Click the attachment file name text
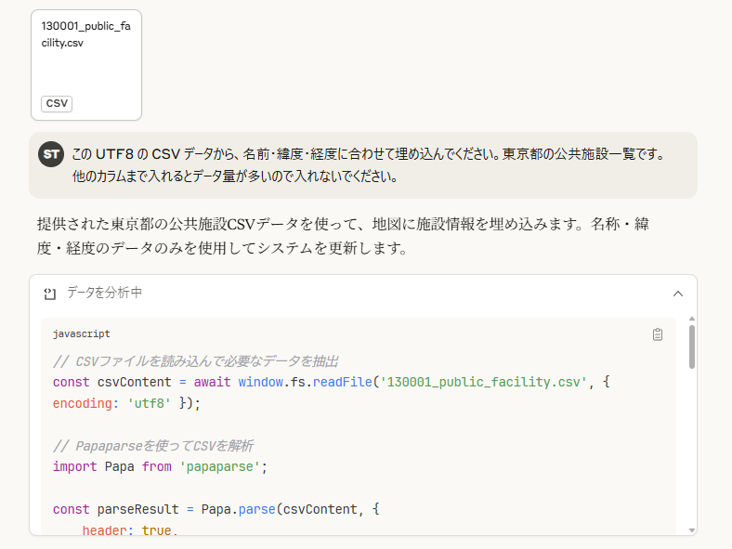Viewport: 732px width, 549px height. pos(85,34)
